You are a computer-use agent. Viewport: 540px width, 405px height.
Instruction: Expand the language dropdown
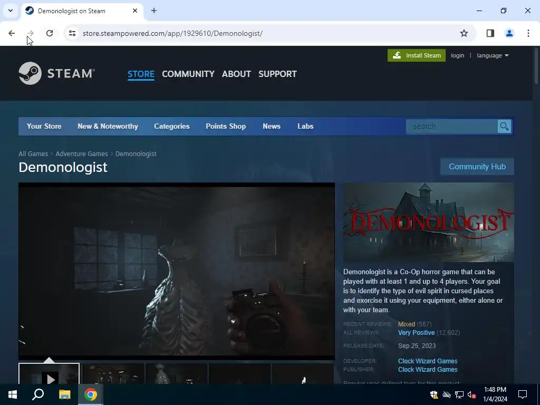point(493,55)
